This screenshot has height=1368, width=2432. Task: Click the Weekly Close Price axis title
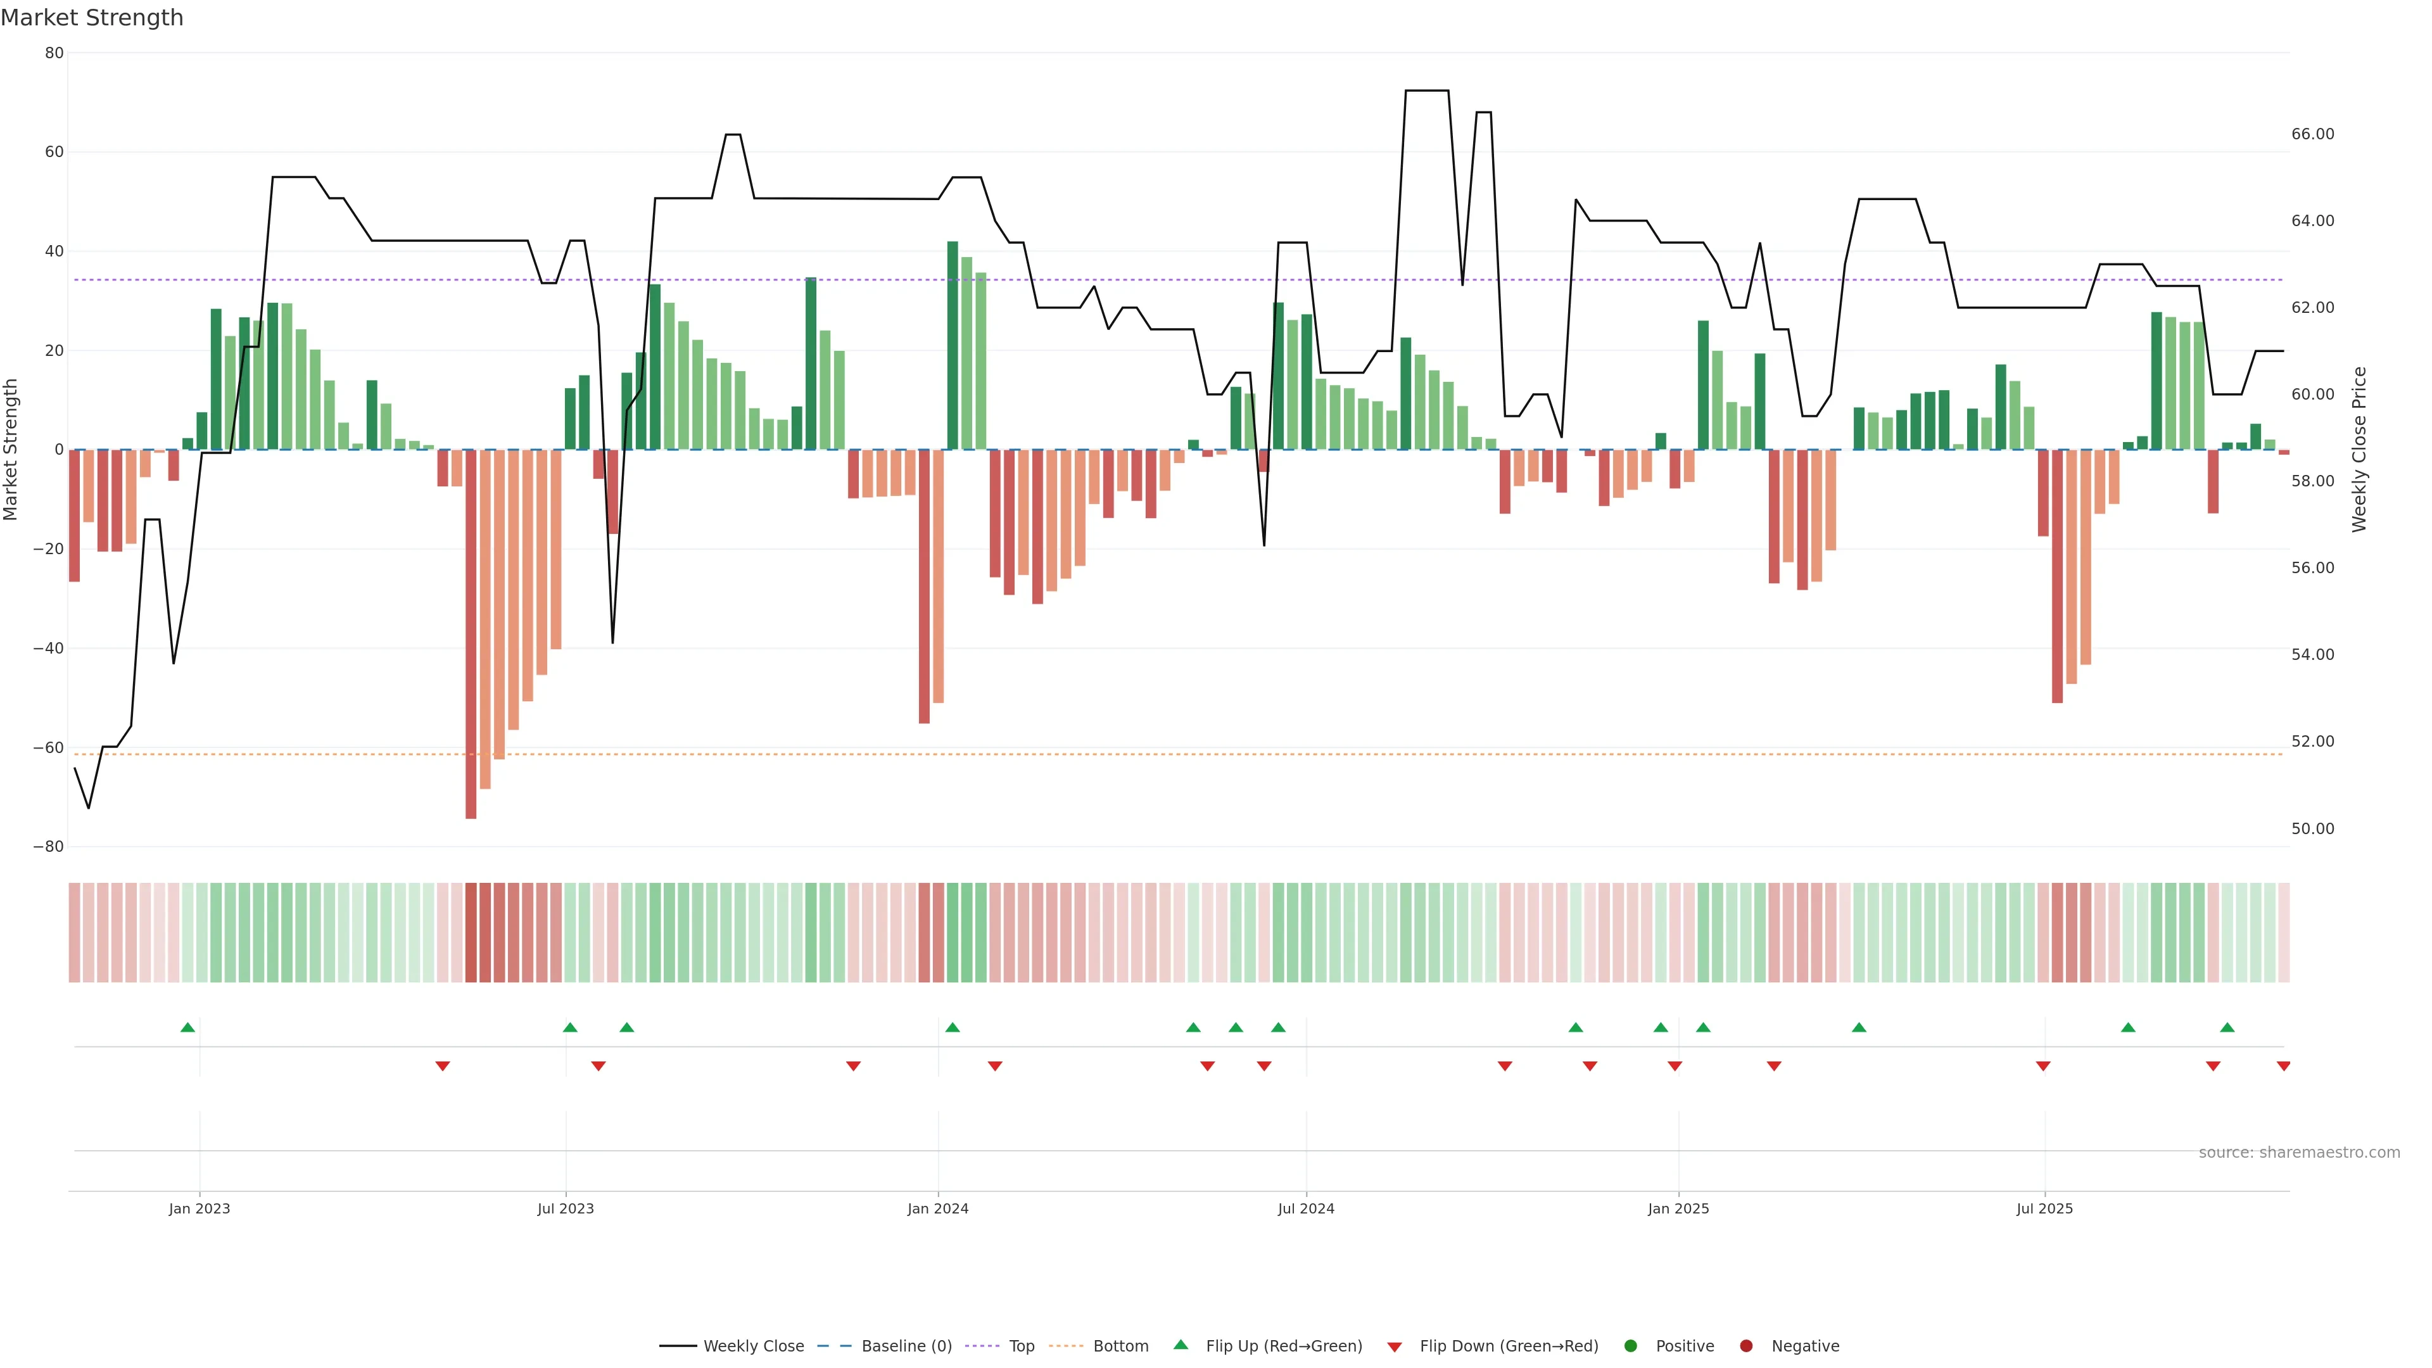pos(2359,450)
